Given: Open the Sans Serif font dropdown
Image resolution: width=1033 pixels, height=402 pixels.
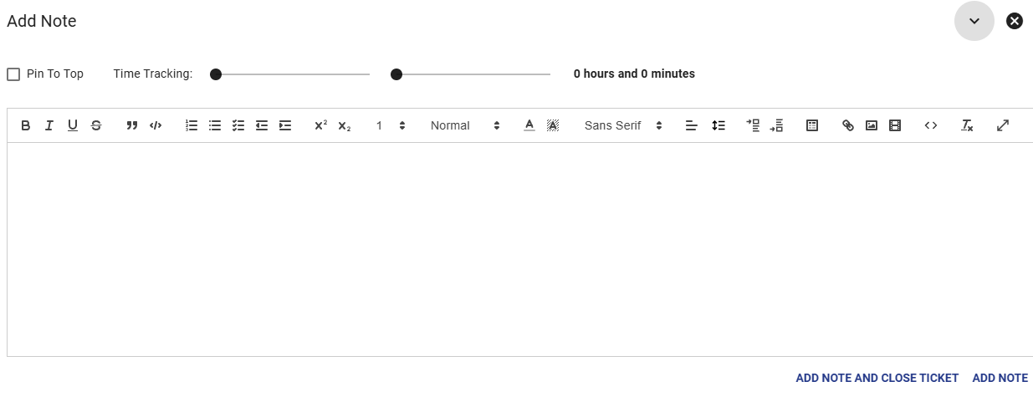Looking at the screenshot, I should click(623, 125).
